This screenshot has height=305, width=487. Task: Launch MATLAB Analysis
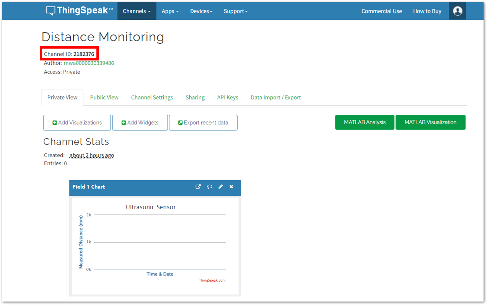point(365,122)
